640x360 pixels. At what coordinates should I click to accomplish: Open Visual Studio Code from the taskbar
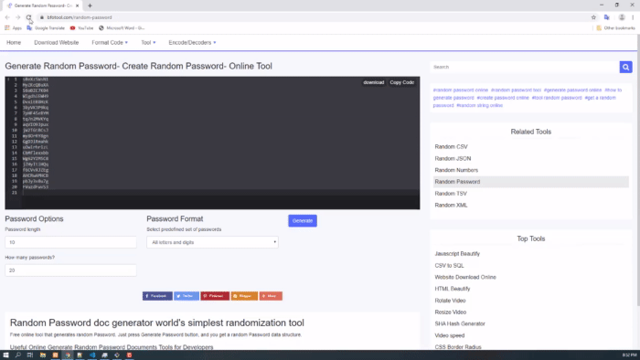click(x=92, y=355)
